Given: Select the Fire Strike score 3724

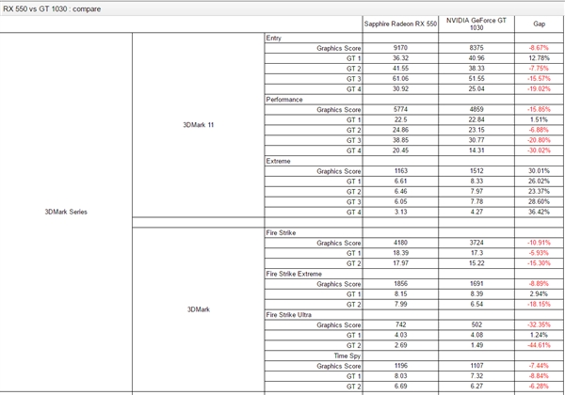Looking at the screenshot, I should (x=476, y=243).
